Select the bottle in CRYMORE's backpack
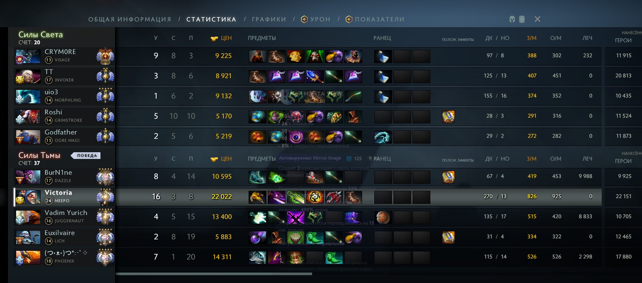Image resolution: width=642 pixels, height=283 pixels. [x=383, y=56]
